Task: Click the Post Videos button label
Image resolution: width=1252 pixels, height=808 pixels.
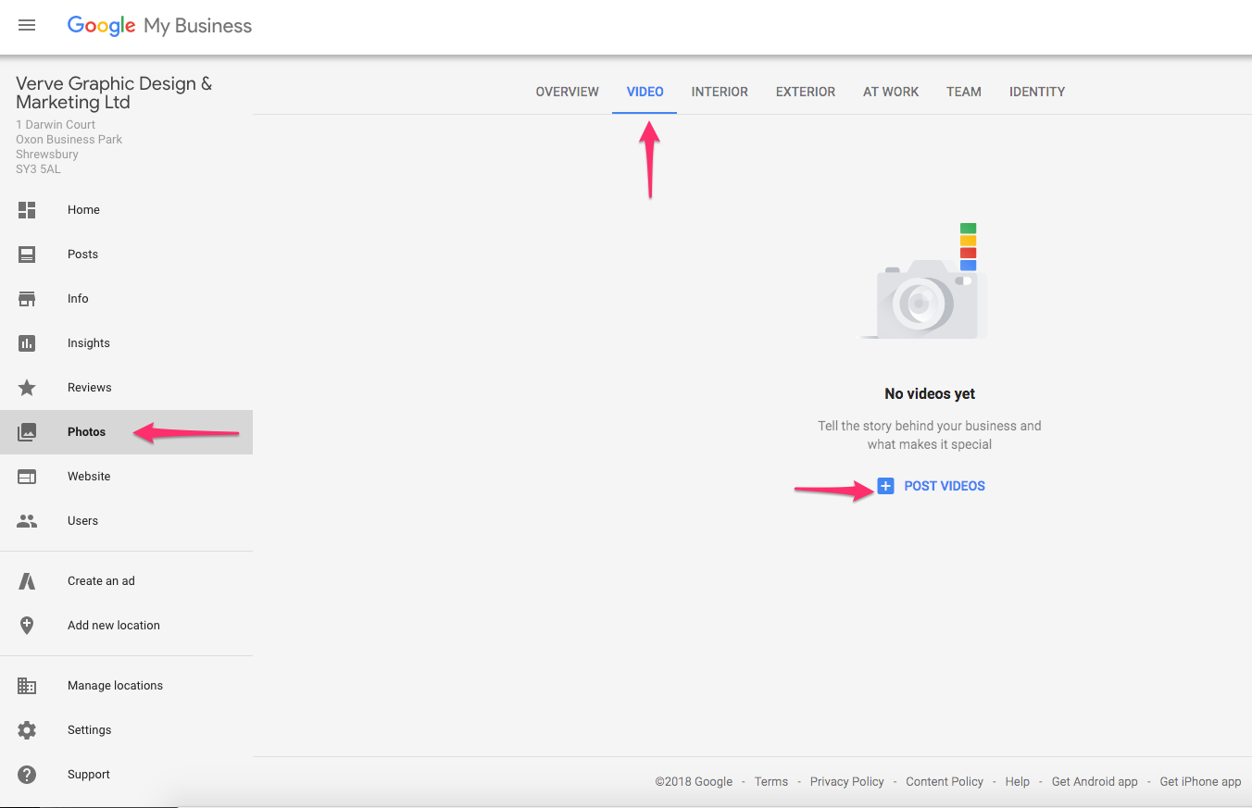Action: (945, 486)
